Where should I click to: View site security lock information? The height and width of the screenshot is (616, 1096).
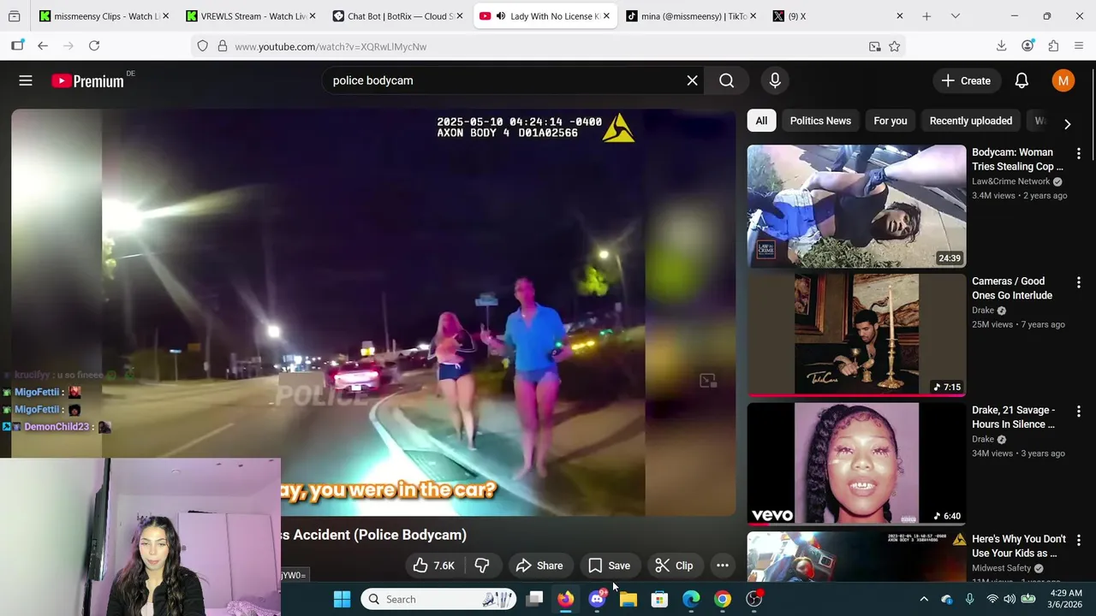click(x=222, y=46)
